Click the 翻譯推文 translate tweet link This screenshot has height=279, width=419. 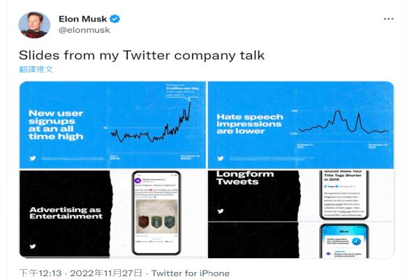(x=36, y=70)
